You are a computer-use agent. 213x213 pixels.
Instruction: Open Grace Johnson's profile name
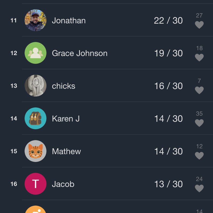pos(80,53)
